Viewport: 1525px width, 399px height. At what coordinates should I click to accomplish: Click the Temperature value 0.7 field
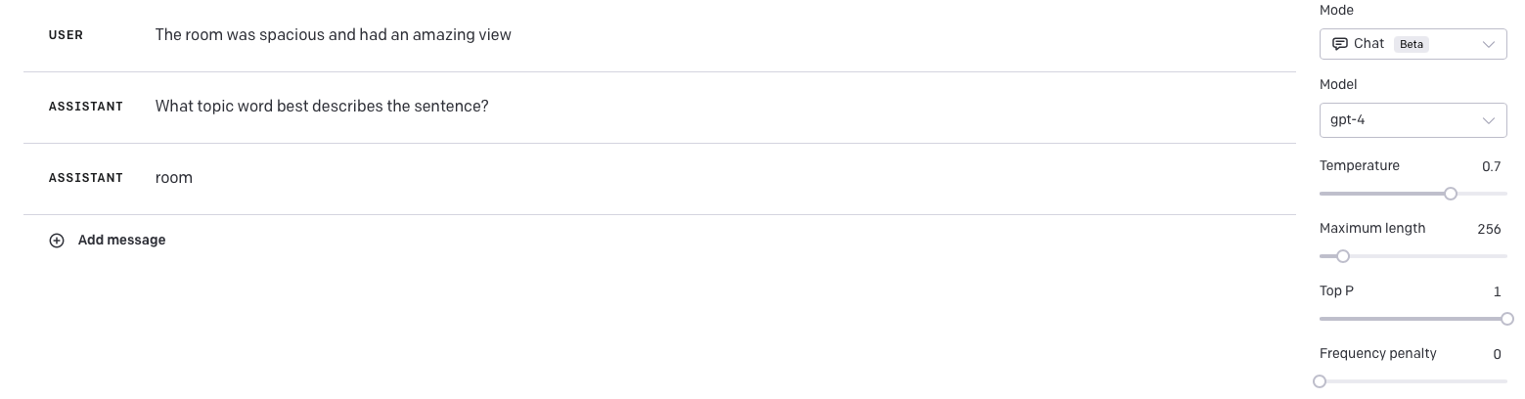pyautogui.click(x=1491, y=167)
